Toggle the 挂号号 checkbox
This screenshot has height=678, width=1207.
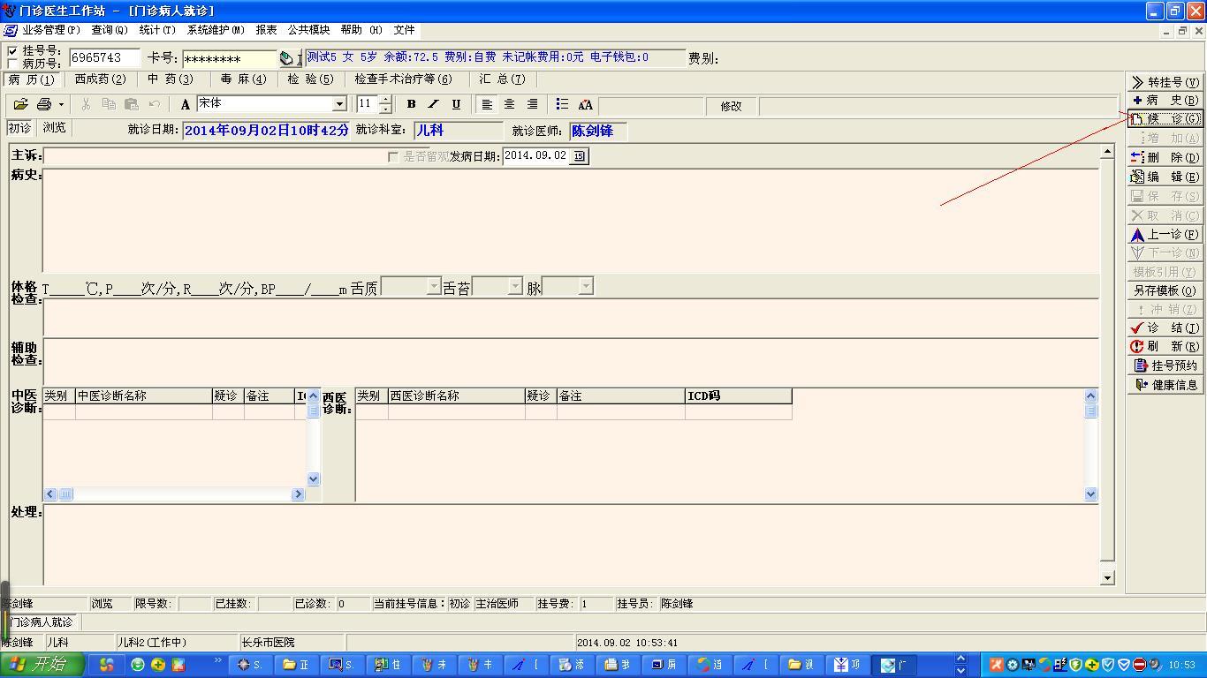click(12, 51)
